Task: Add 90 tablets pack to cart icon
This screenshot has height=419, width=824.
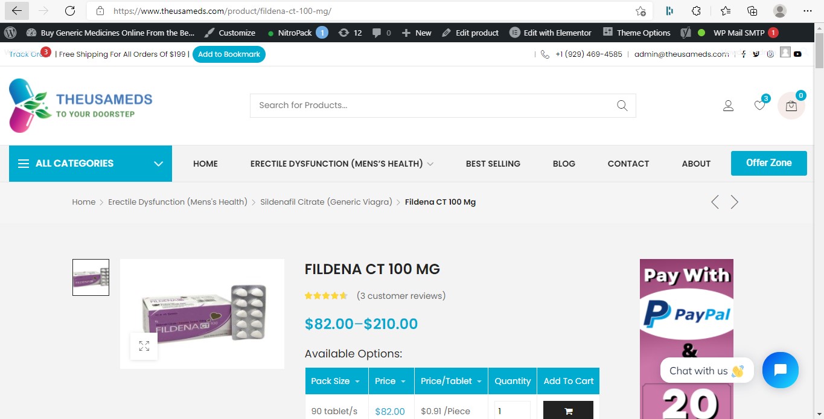Action: click(x=568, y=411)
